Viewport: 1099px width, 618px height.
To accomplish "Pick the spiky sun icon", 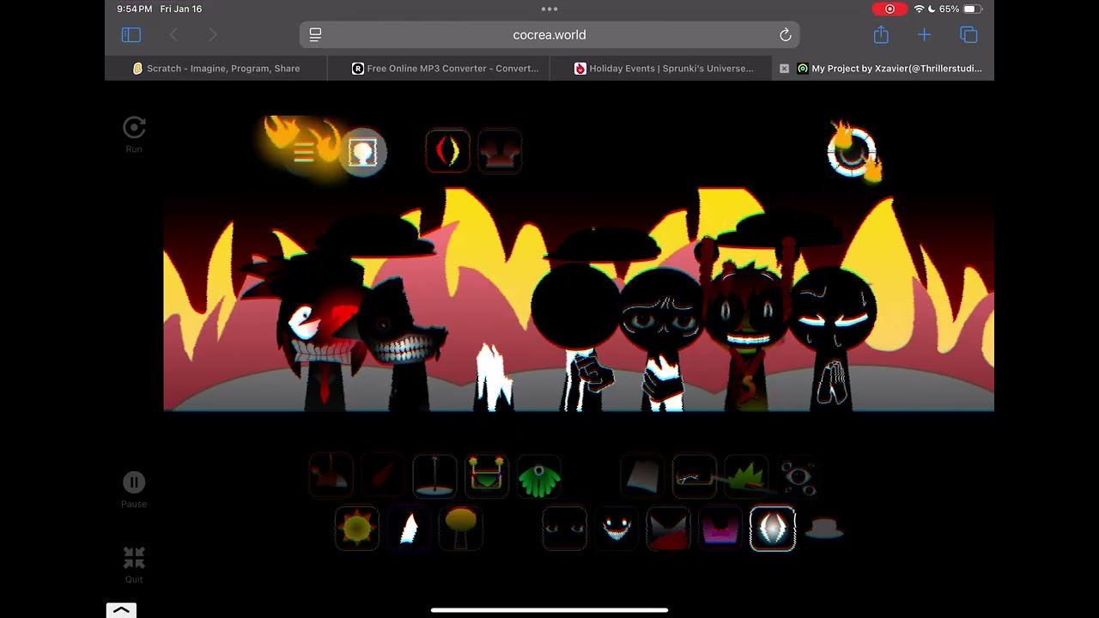I will click(357, 528).
